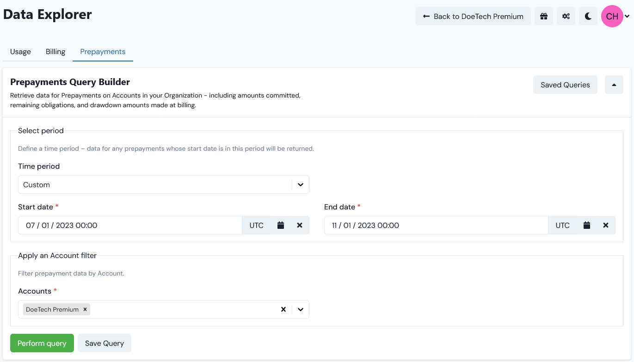Open the Accounts selection dropdown
Screen dimensions: 634x362
[x=301, y=309]
